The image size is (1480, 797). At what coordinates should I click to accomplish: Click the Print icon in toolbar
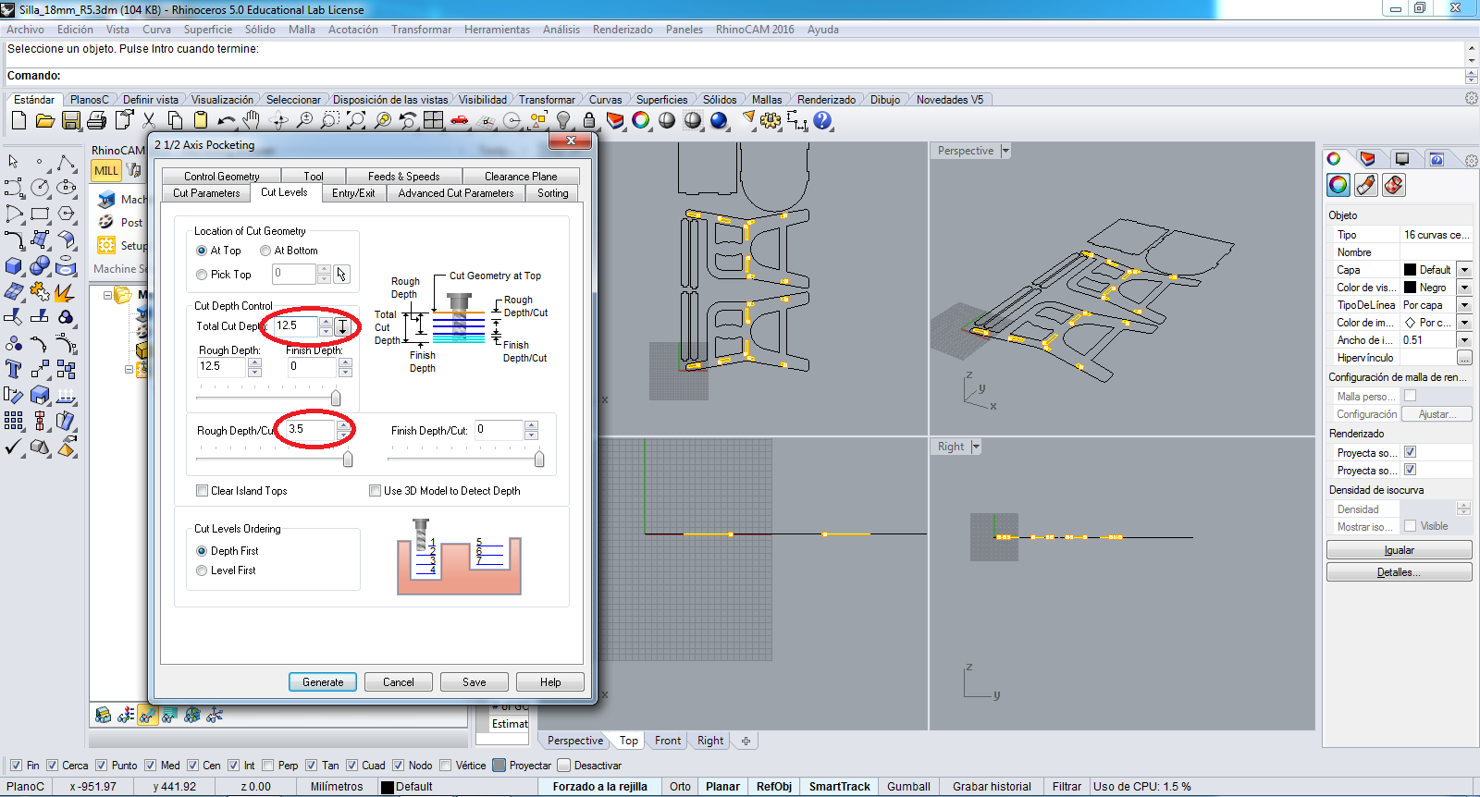point(96,120)
